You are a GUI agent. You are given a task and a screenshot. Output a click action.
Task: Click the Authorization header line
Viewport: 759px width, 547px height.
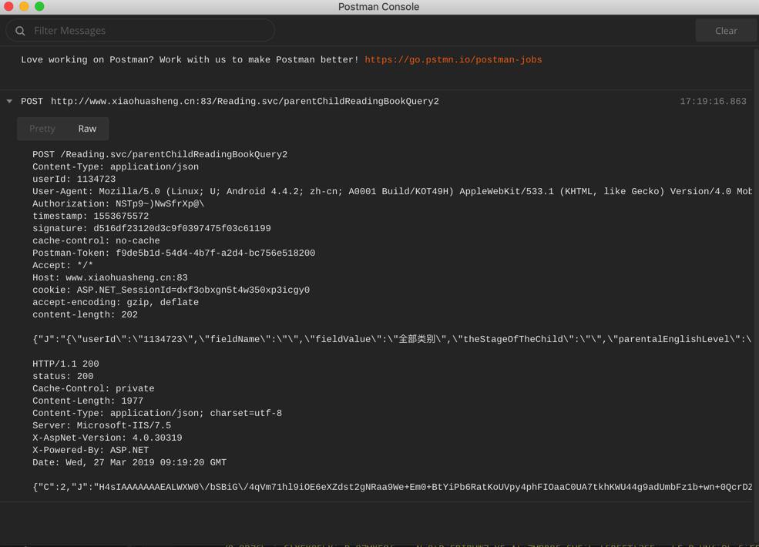(118, 204)
